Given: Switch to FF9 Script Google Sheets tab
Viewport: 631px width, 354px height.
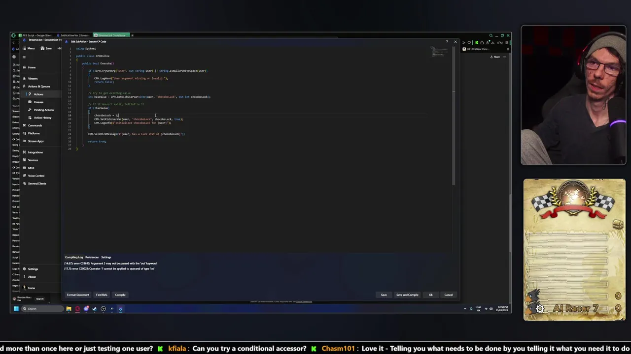Looking at the screenshot, I should coord(36,35).
